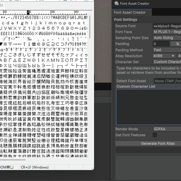Click the Padding value field
Image resolution: width=181 pixels, height=181 pixels.
click(x=161, y=44)
